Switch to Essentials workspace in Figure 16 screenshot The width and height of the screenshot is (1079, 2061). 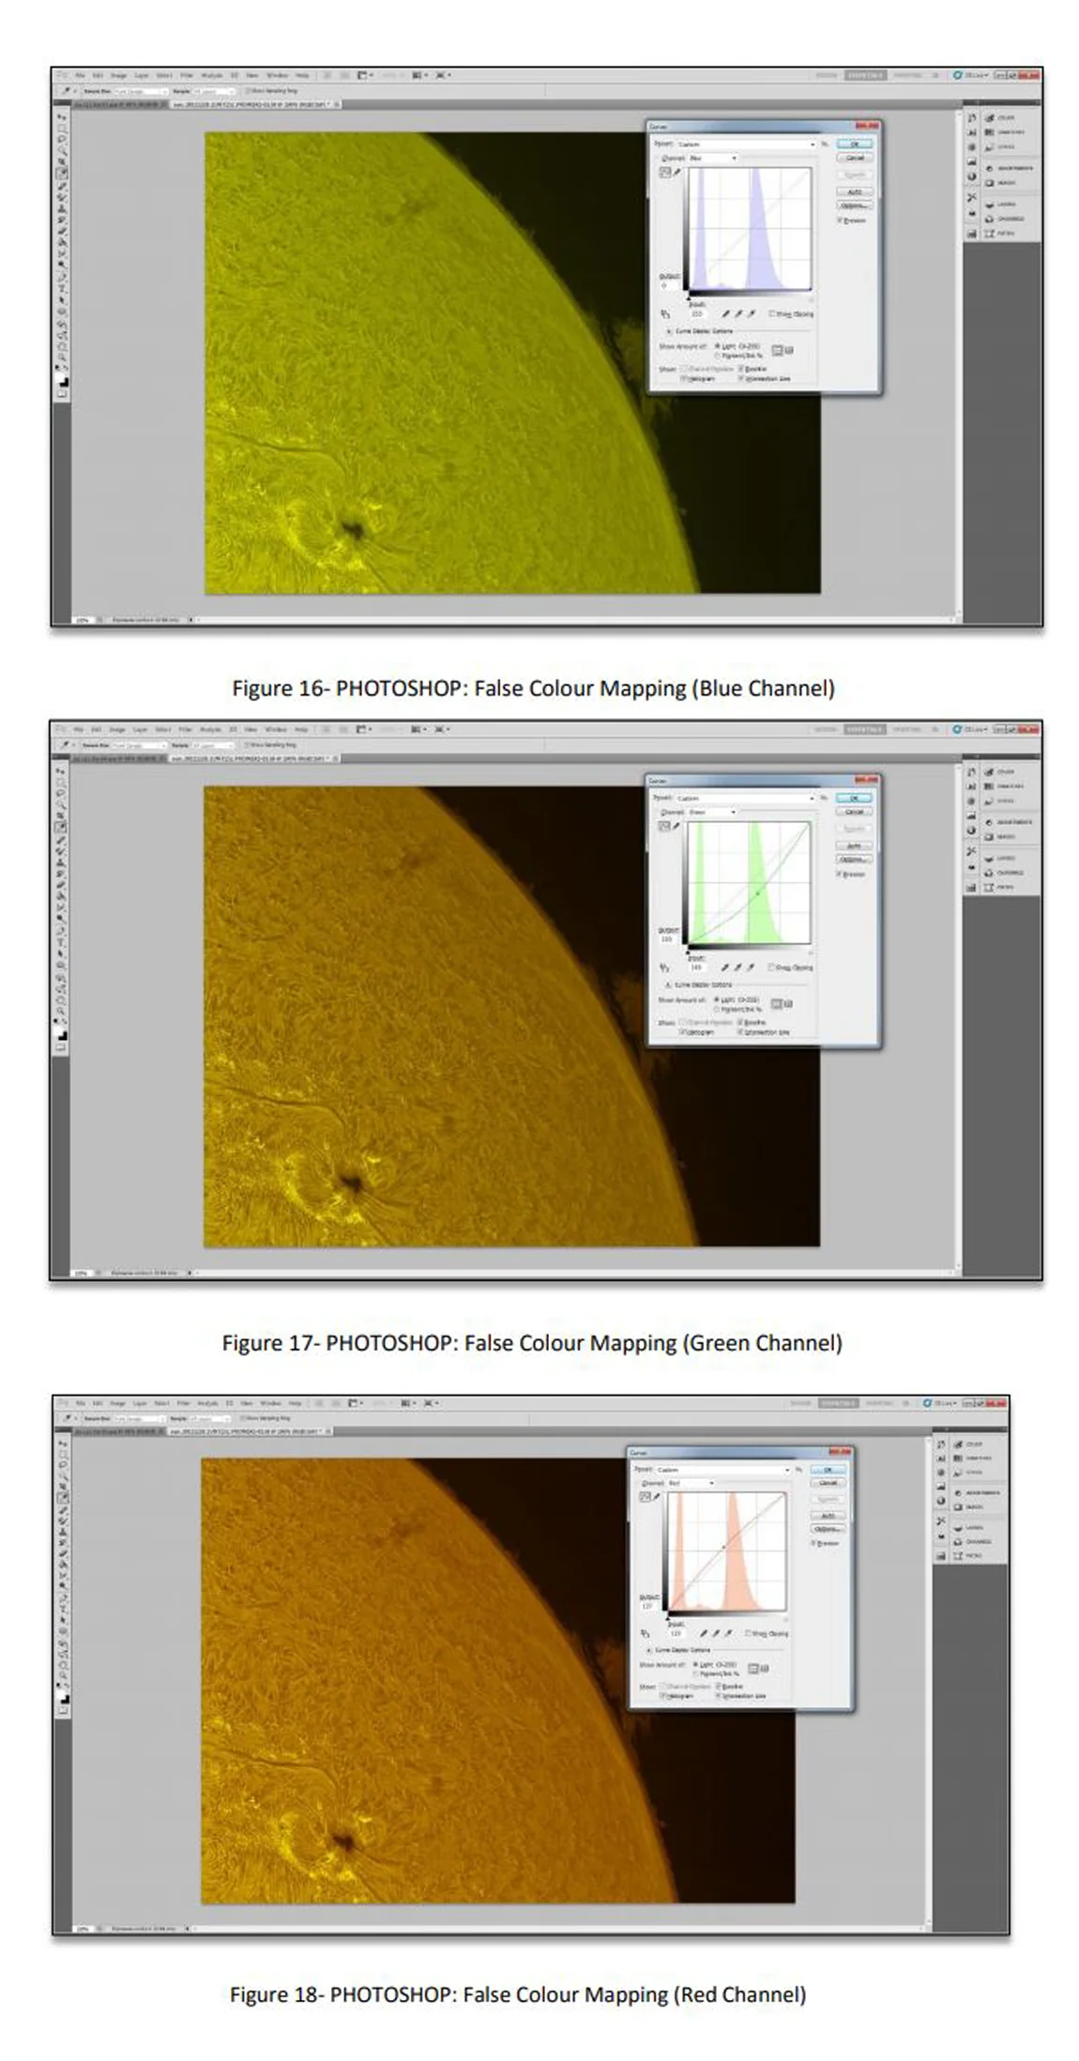point(864,75)
